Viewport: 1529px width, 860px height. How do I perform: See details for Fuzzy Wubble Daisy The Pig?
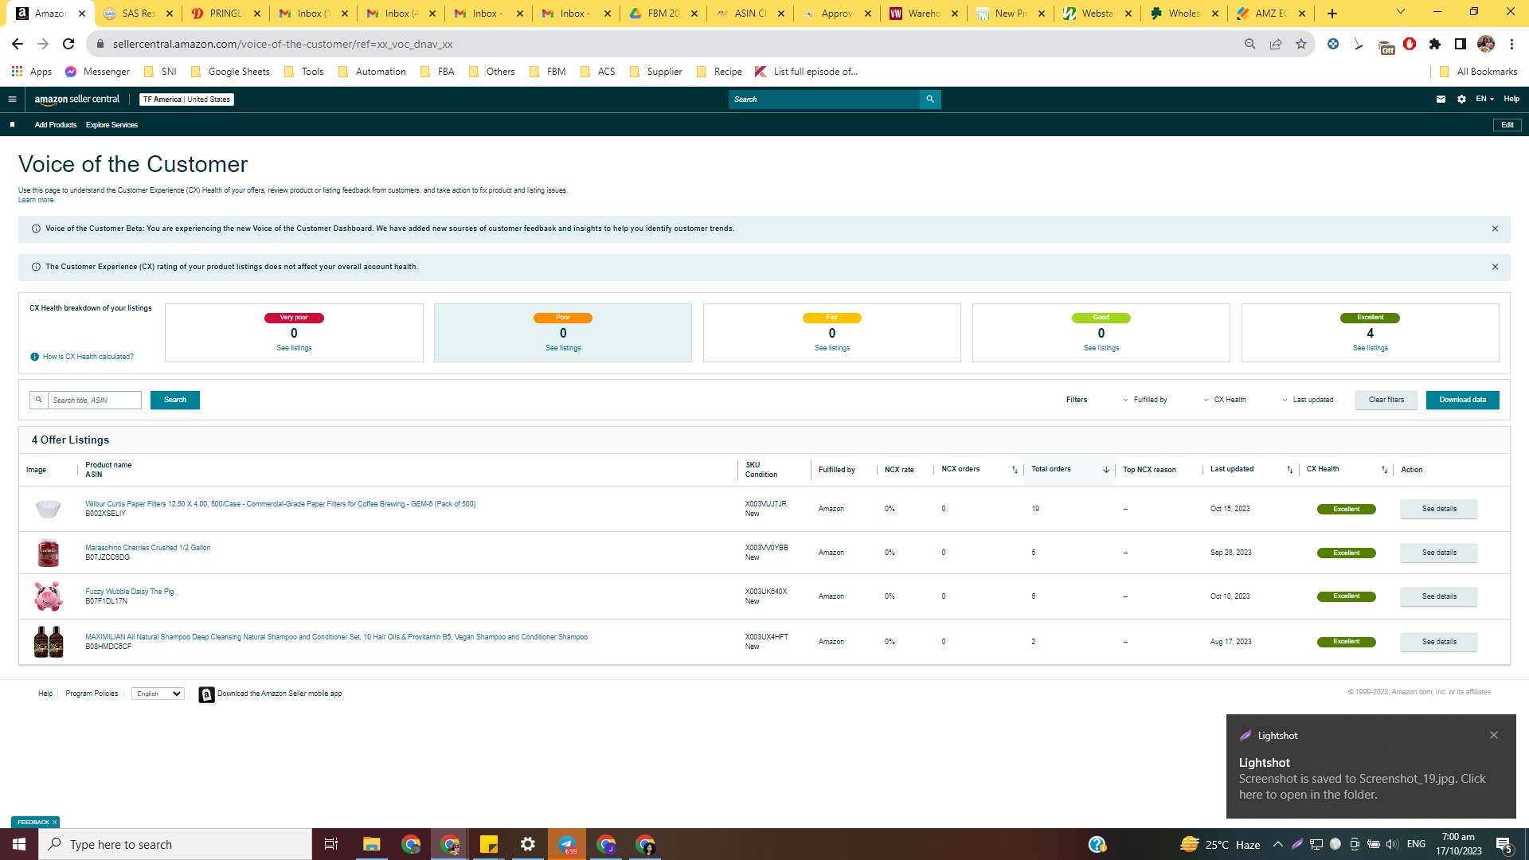[x=1439, y=597]
